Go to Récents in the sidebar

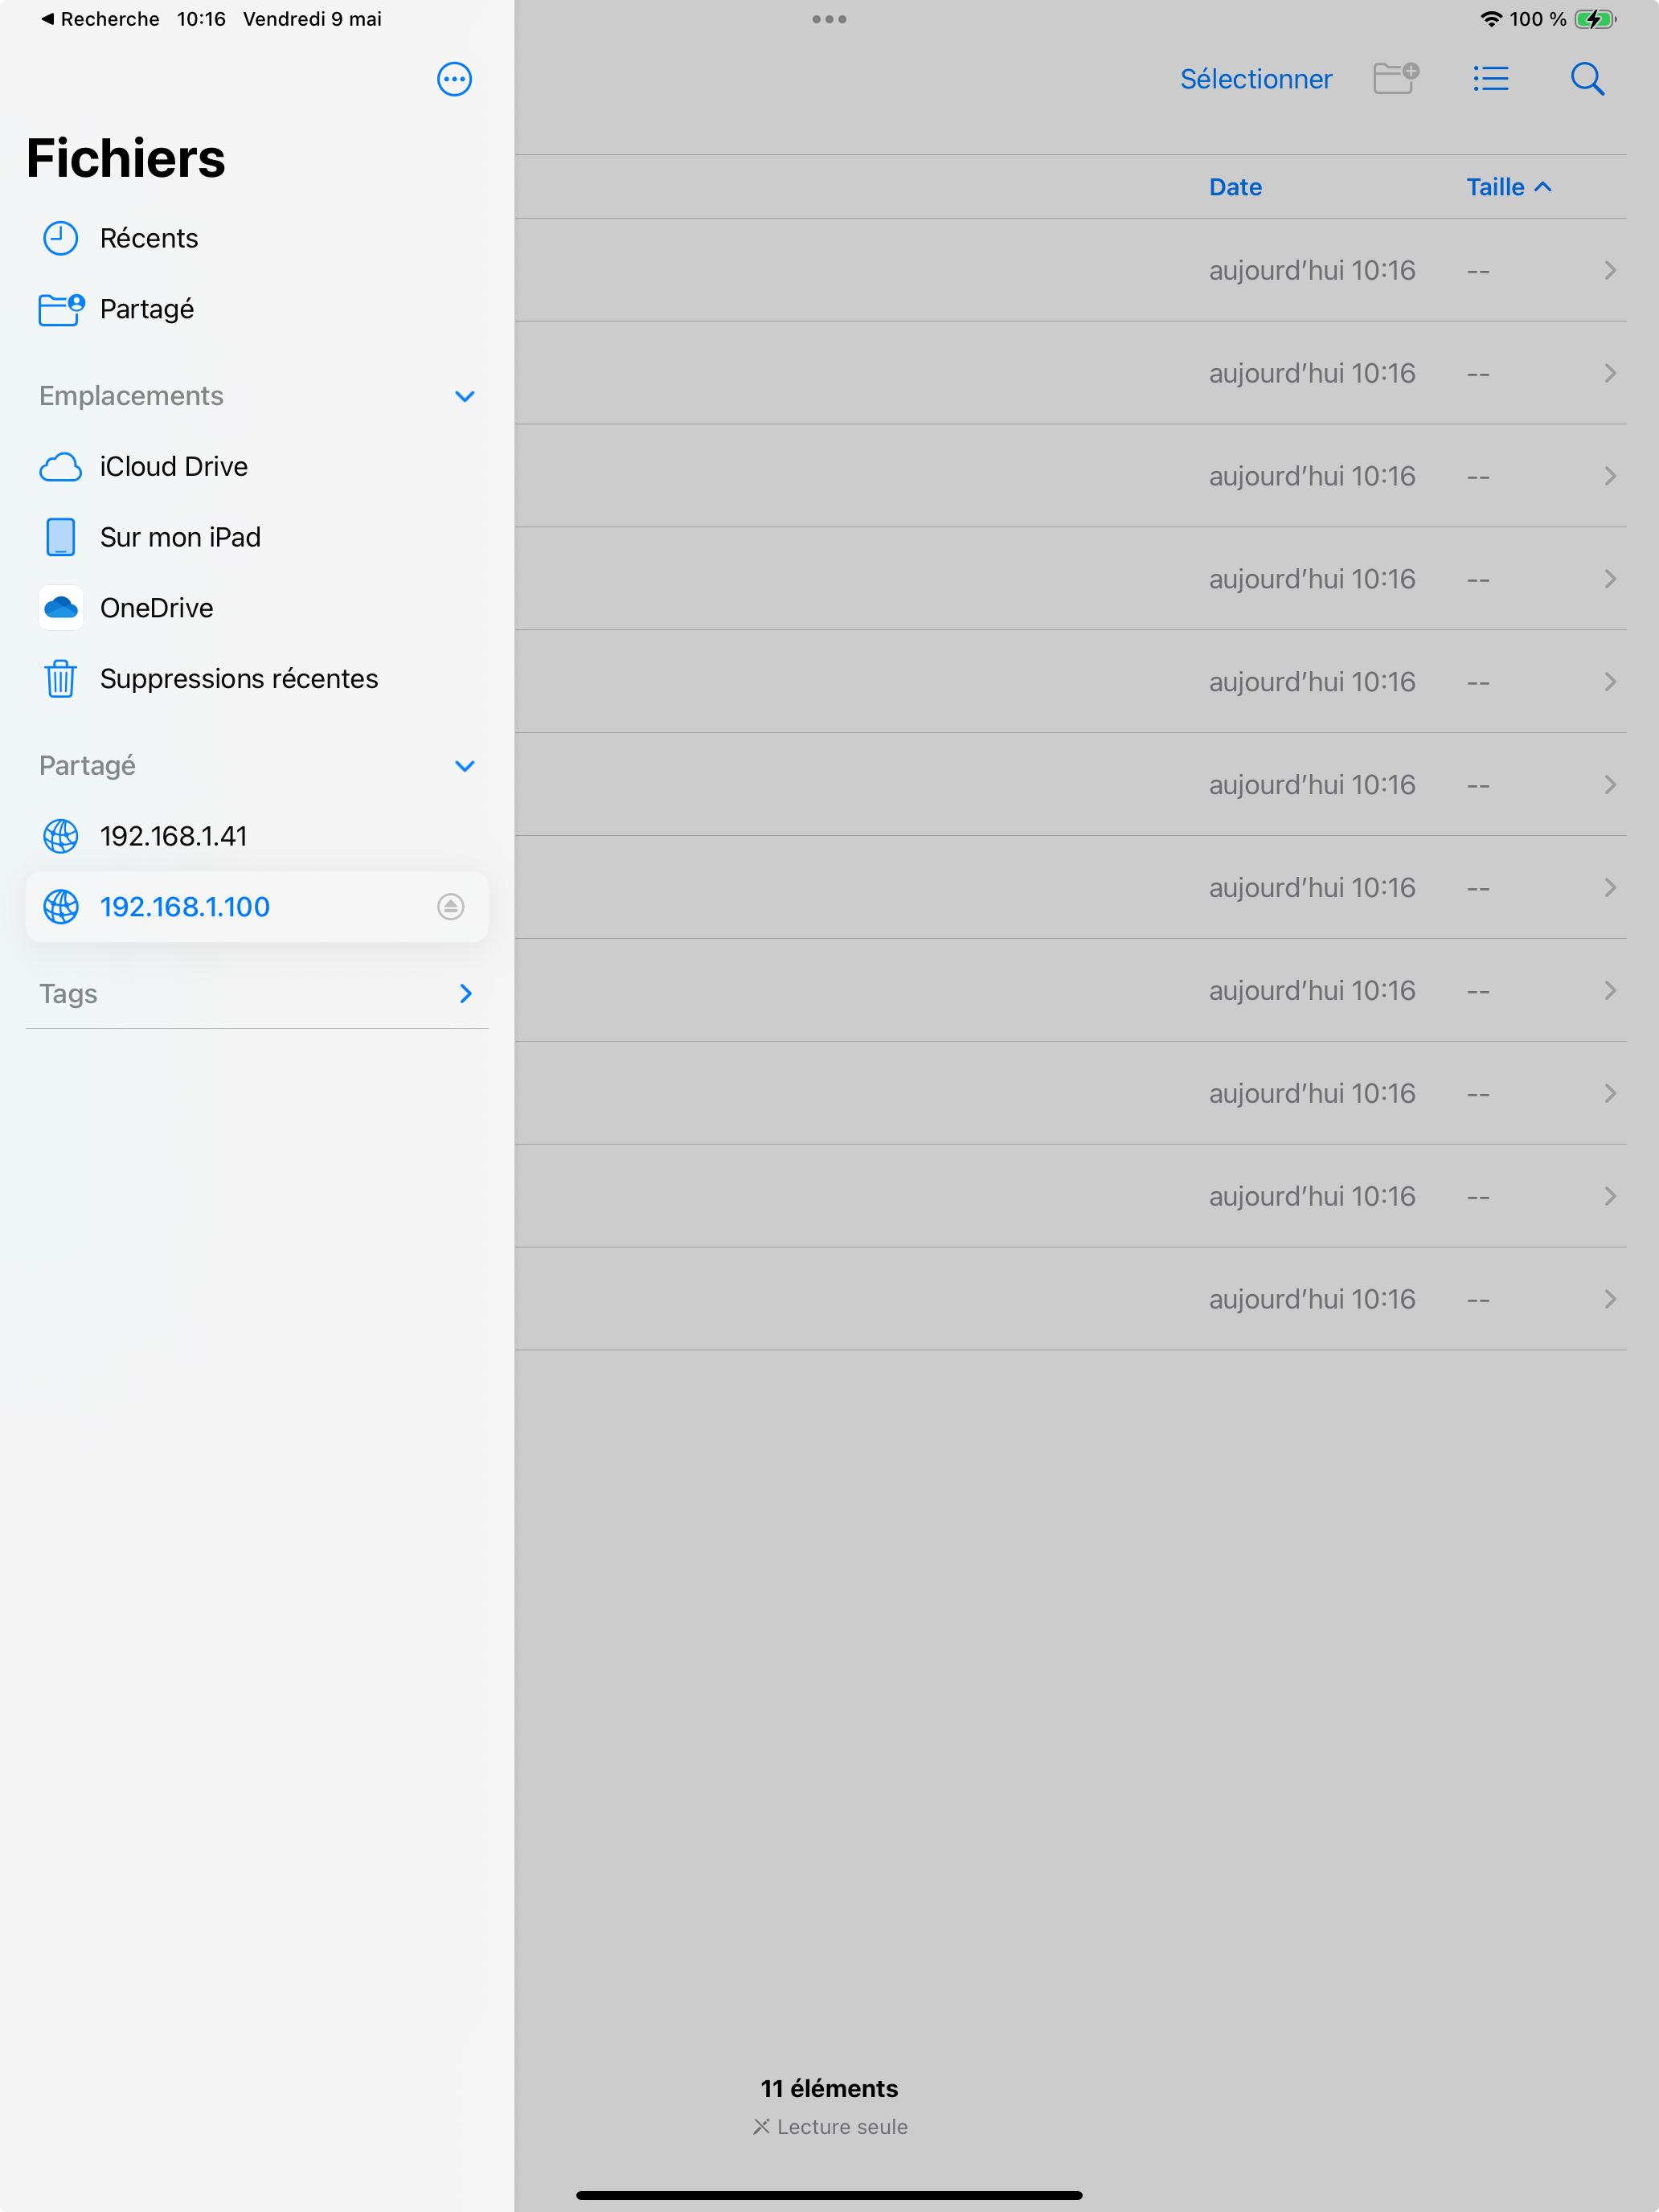click(148, 238)
